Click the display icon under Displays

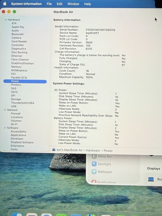(x=151, y=179)
